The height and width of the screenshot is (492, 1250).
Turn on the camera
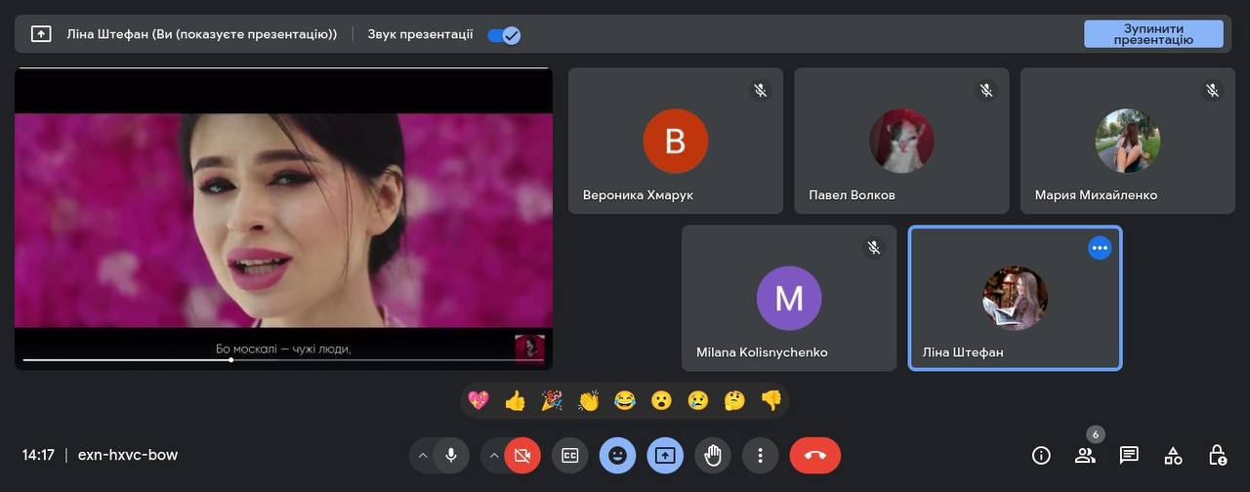522,455
